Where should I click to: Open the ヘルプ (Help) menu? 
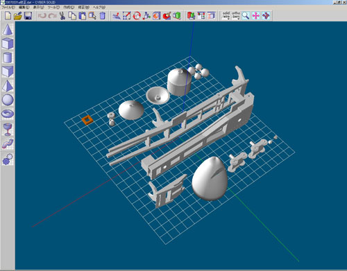point(99,8)
